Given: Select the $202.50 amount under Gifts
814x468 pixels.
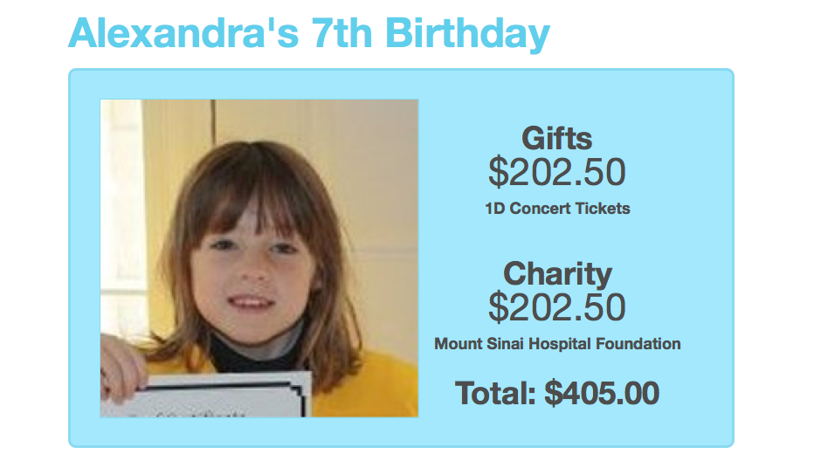Looking at the screenshot, I should tap(556, 173).
